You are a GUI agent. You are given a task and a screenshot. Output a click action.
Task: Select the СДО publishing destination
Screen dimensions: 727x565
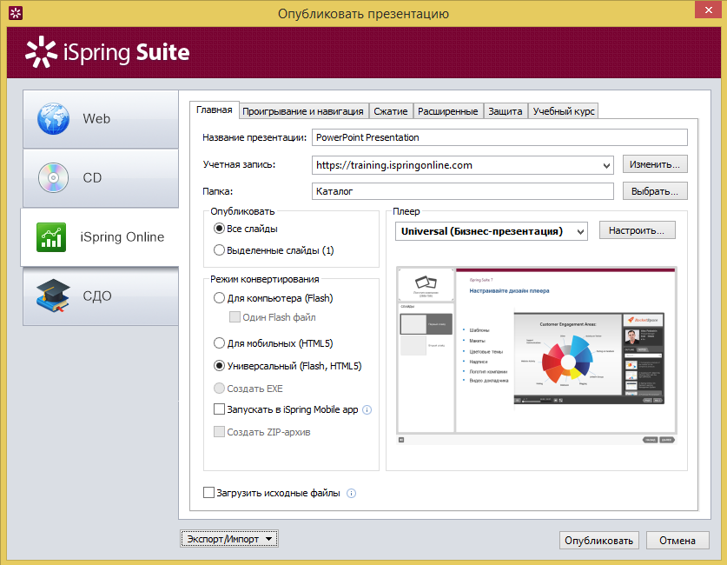(101, 296)
